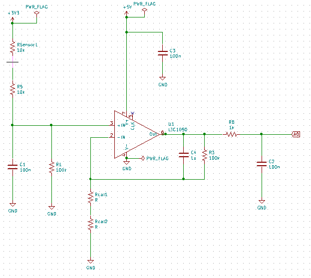Select the GND symbol below Rcal2

pyautogui.click(x=91, y=262)
